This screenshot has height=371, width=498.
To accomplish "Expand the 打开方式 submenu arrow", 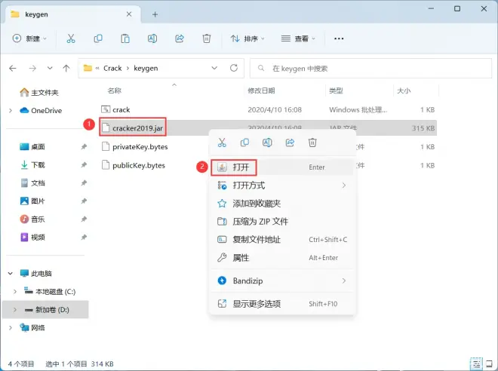I will tap(344, 185).
